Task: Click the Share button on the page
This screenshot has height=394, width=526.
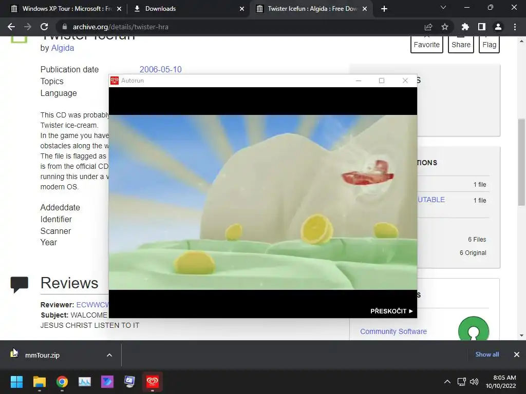Action: click(461, 45)
